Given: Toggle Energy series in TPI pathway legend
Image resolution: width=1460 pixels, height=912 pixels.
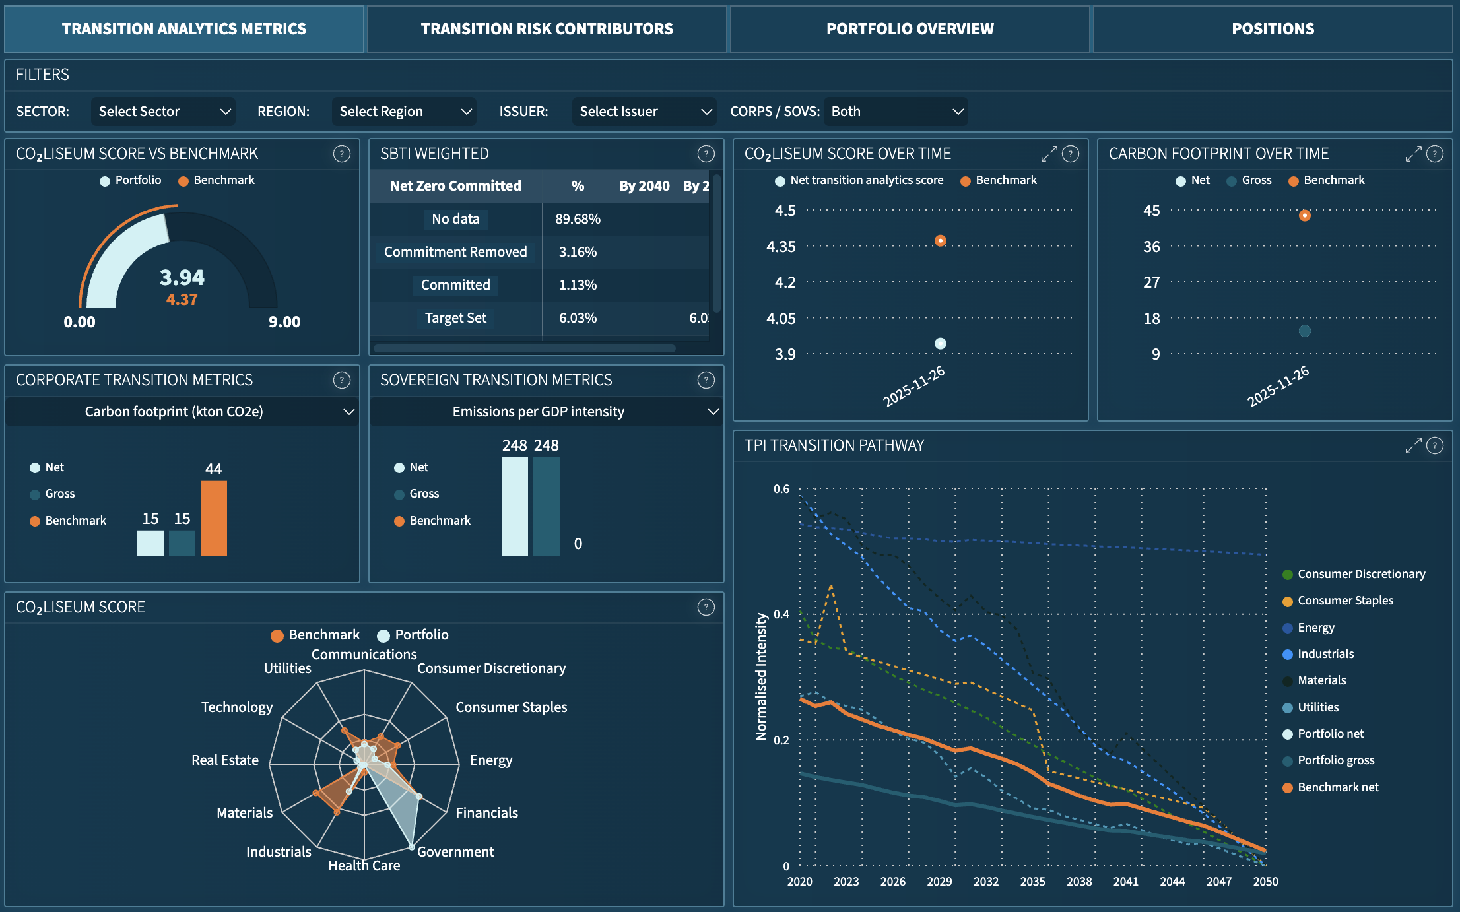Looking at the screenshot, I should point(1315,628).
